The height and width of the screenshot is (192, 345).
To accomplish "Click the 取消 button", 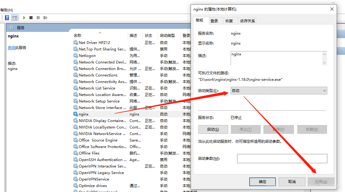I will tap(292, 182).
